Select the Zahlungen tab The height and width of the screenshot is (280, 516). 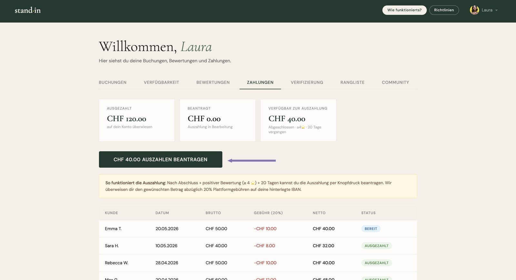coord(260,83)
